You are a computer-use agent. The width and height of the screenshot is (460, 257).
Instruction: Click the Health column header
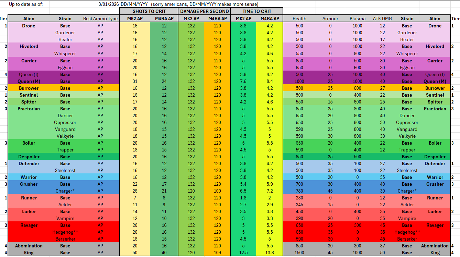[299, 19]
